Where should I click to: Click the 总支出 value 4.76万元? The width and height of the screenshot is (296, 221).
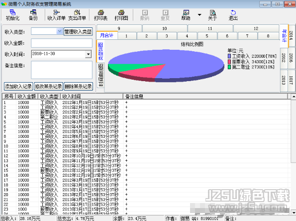point(85,219)
